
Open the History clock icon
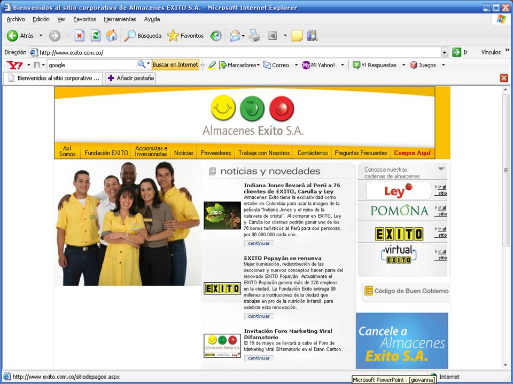click(x=215, y=36)
